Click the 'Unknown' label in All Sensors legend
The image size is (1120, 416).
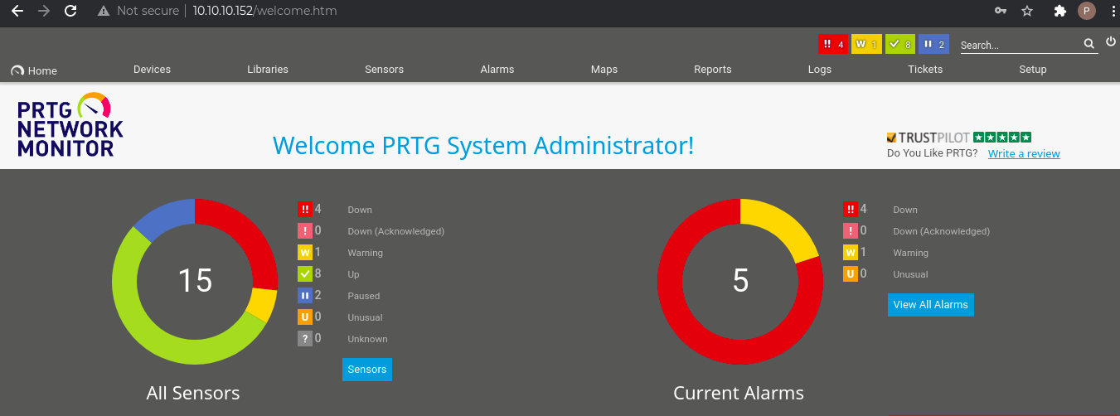pyautogui.click(x=367, y=339)
